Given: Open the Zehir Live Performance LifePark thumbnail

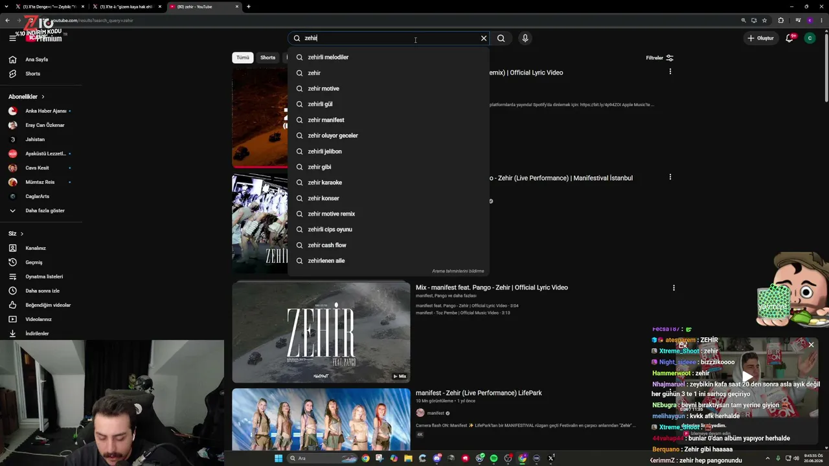Looking at the screenshot, I should 321,419.
